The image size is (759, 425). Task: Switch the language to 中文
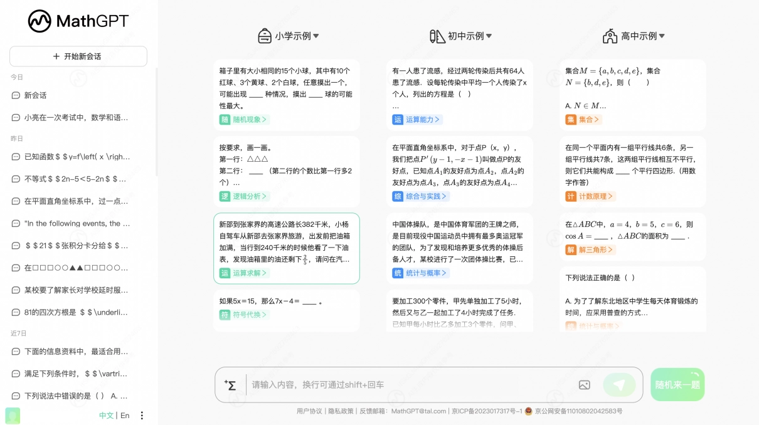coord(106,416)
